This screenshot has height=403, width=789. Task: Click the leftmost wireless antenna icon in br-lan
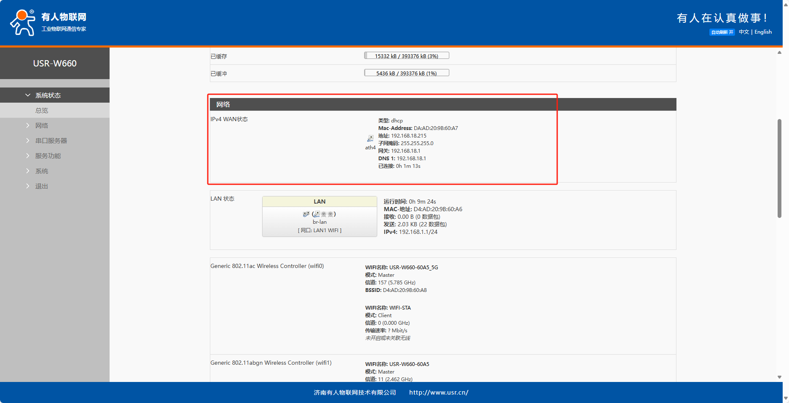coord(324,214)
